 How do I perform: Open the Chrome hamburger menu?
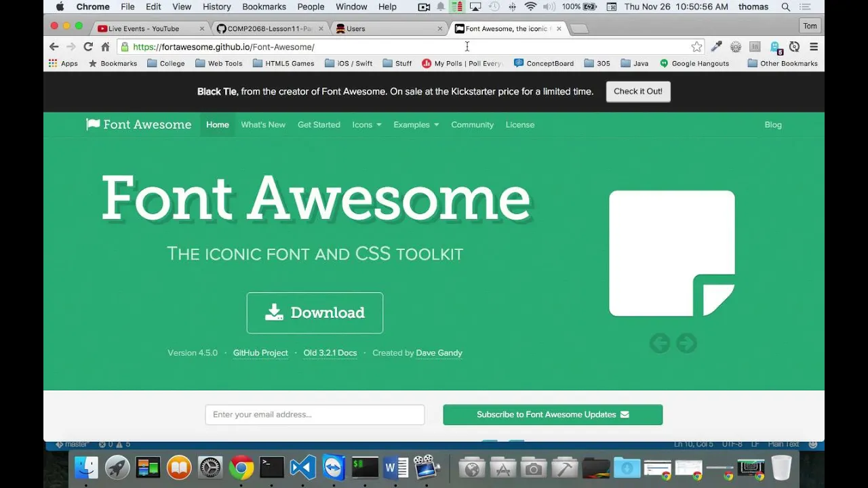[x=814, y=47]
